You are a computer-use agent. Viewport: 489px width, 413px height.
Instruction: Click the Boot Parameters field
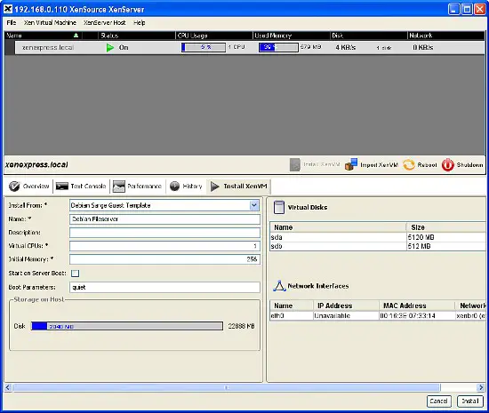coord(164,287)
